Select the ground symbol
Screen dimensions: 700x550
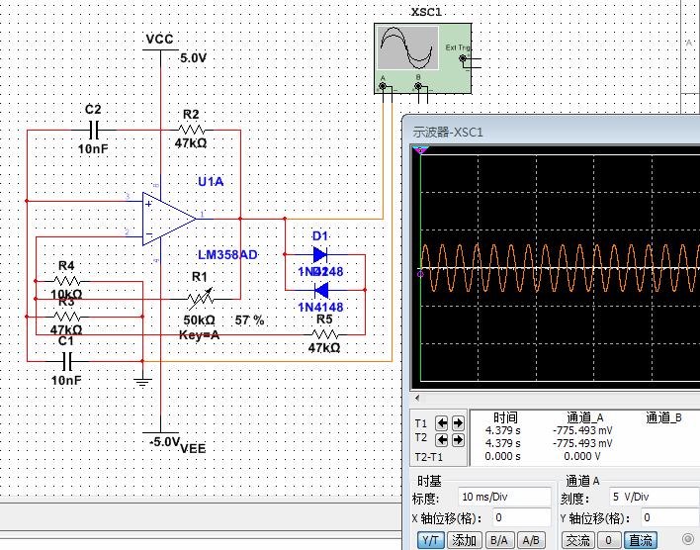[142, 382]
